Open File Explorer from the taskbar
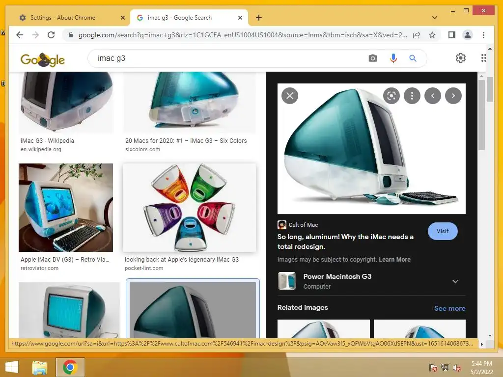Viewport: 503px width, 377px height. coord(40,367)
